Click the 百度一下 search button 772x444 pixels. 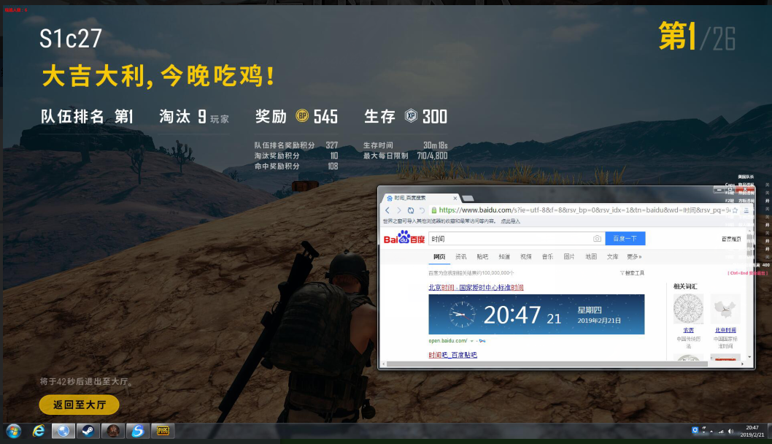(625, 239)
